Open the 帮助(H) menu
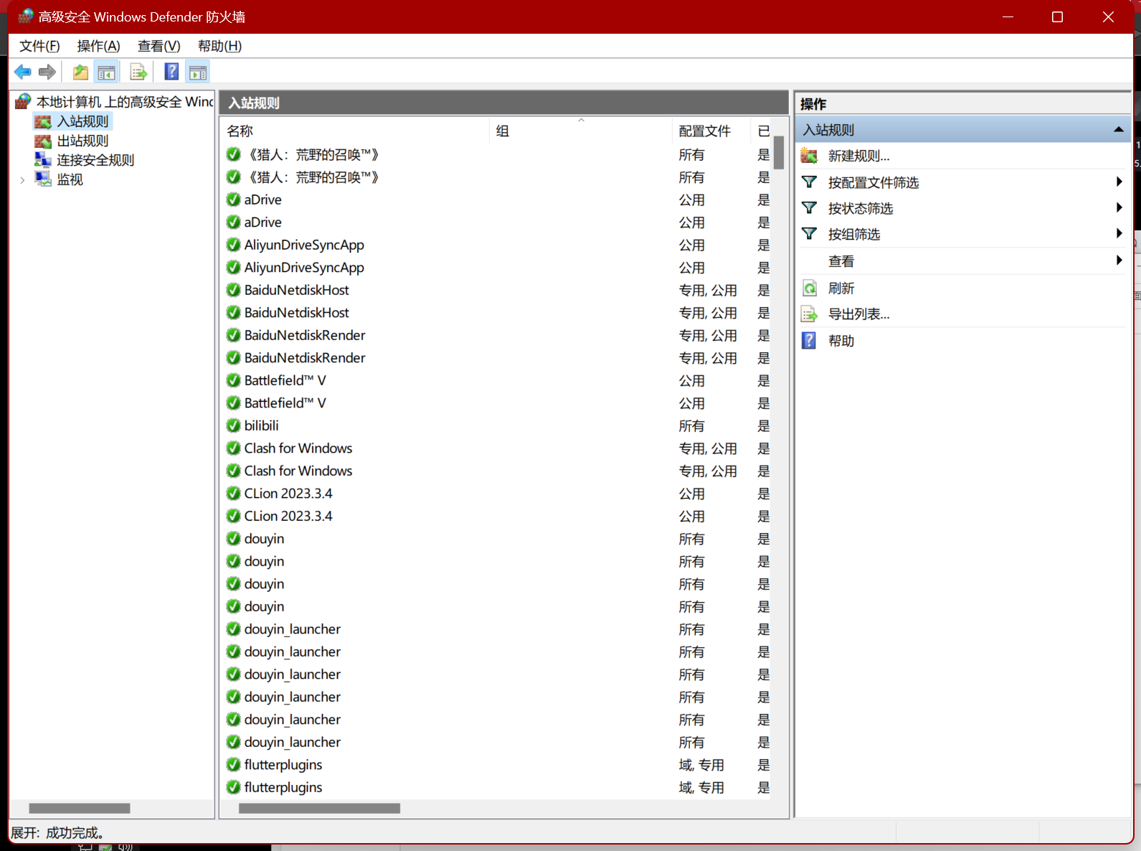Viewport: 1141px width, 851px height. pyautogui.click(x=219, y=46)
